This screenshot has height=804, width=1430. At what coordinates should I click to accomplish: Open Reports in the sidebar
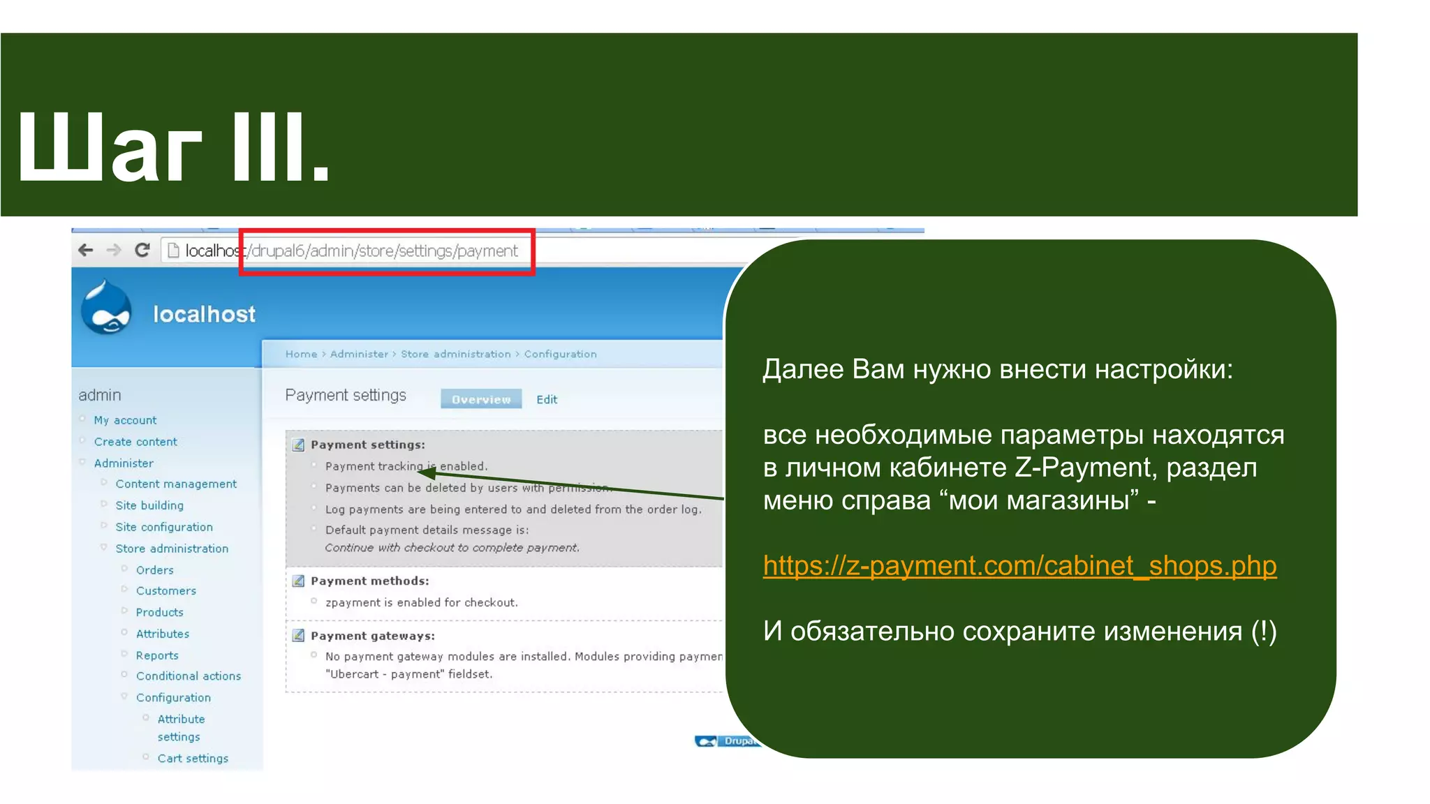point(157,655)
